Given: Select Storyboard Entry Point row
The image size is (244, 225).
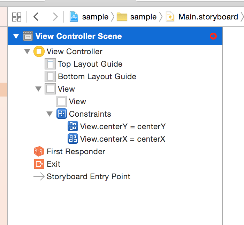Looking at the screenshot, I should click(88, 176).
